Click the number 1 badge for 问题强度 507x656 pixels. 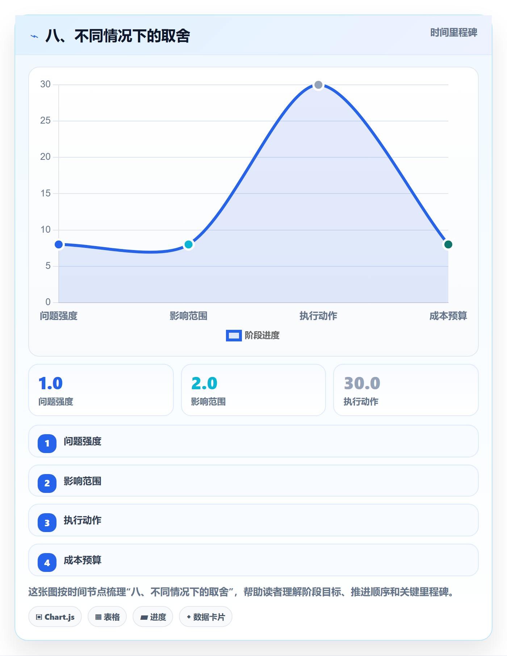tap(47, 443)
